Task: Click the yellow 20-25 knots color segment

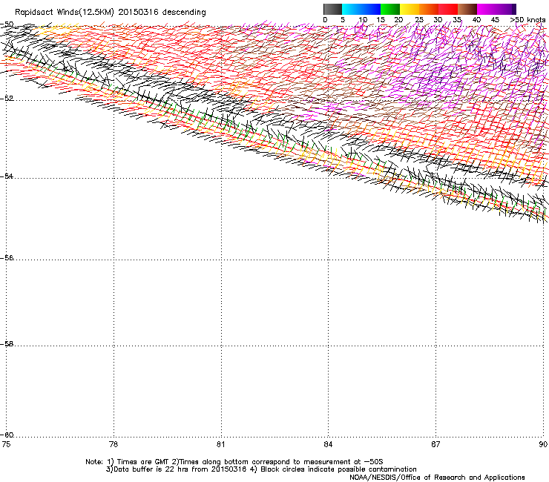Action: point(410,9)
